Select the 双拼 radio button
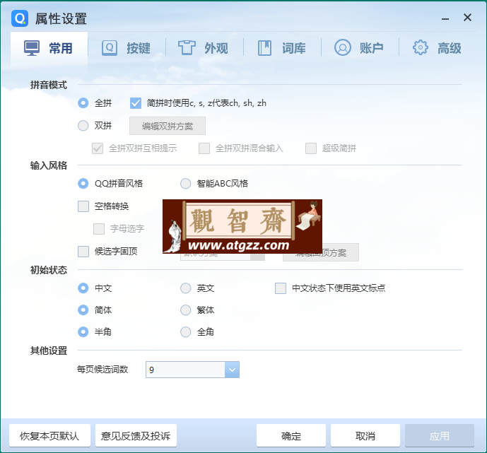 click(x=83, y=126)
